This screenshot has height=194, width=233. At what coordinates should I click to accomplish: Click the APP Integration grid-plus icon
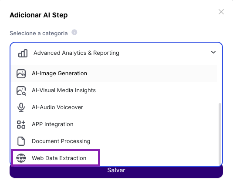(21, 124)
